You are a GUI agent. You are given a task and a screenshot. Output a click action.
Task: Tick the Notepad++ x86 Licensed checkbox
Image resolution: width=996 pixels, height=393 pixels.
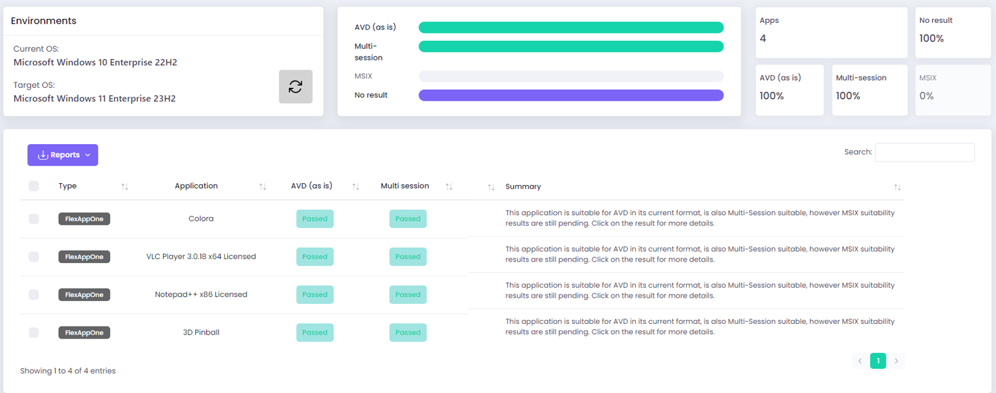point(34,294)
